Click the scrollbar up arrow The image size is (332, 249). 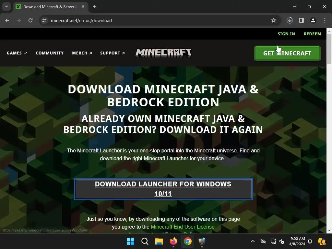click(x=329, y=31)
